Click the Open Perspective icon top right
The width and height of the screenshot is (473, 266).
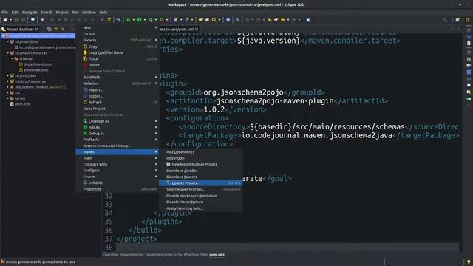pyautogui.click(x=457, y=20)
